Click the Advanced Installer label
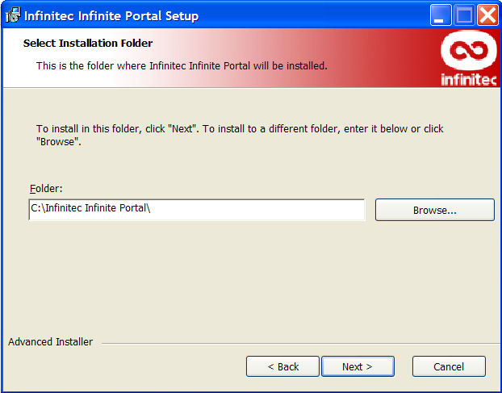Image resolution: width=502 pixels, height=393 pixels. tap(51, 342)
